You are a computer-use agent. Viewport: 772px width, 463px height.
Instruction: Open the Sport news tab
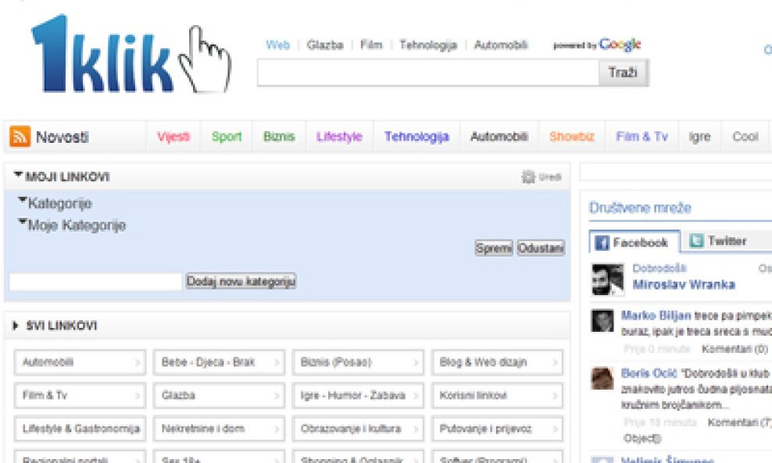point(227,137)
